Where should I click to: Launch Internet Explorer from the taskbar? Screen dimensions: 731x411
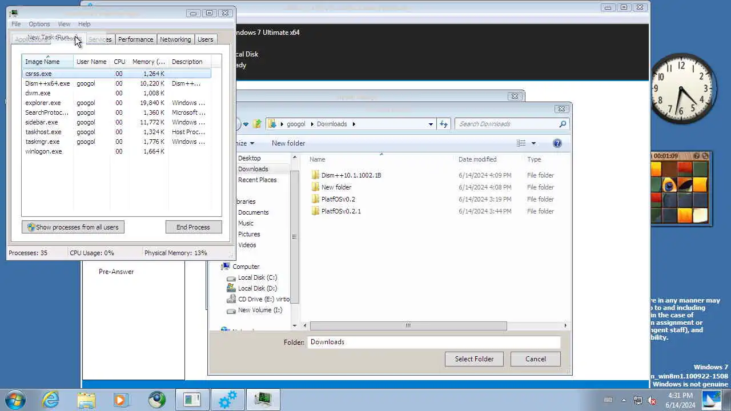tap(51, 400)
